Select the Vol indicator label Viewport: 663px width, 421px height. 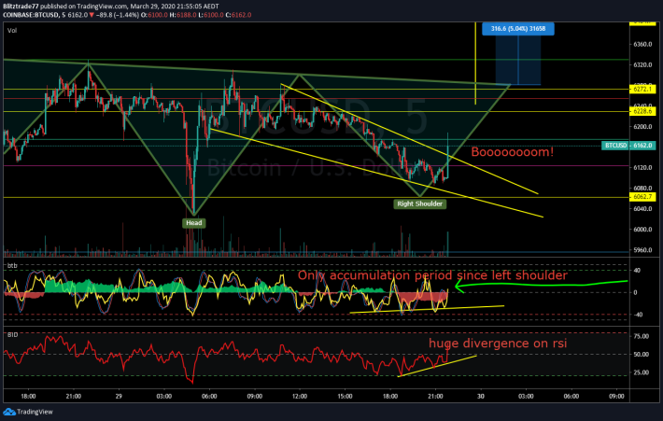10,30
